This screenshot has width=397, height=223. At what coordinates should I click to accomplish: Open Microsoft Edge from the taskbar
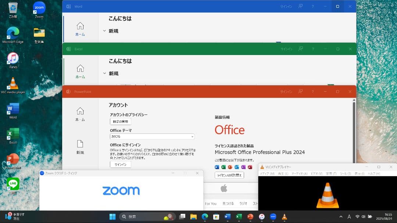point(205,216)
